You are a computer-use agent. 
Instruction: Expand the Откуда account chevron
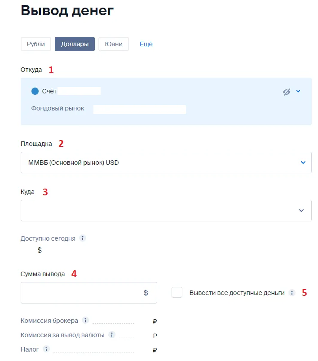(298, 91)
